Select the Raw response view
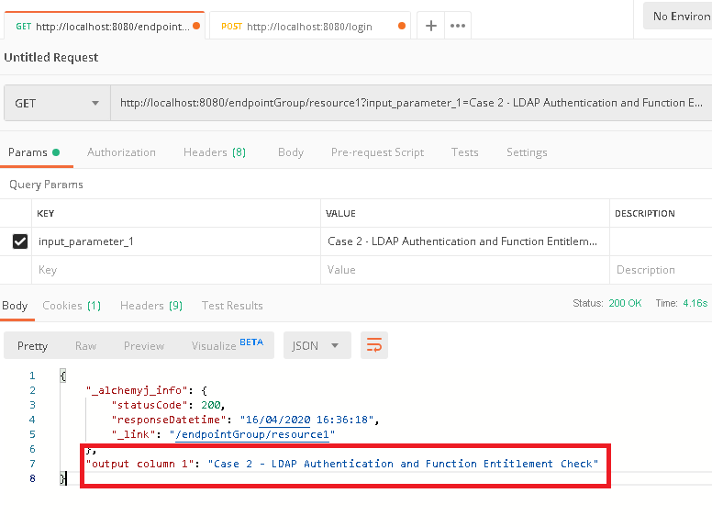 coord(86,346)
